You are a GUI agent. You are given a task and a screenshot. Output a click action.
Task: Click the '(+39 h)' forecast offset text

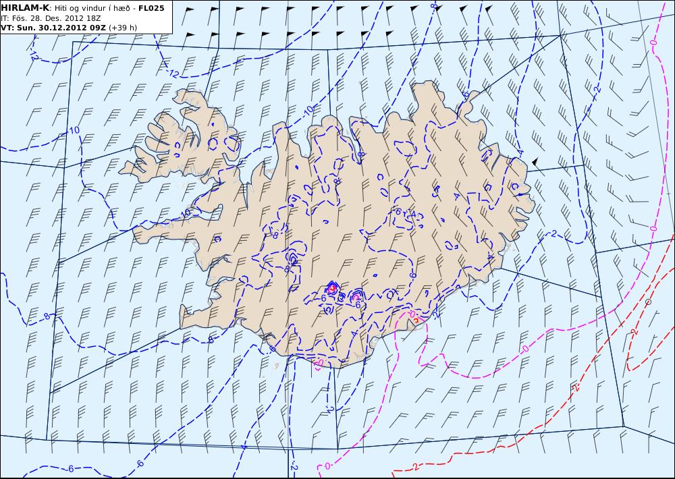click(x=123, y=28)
